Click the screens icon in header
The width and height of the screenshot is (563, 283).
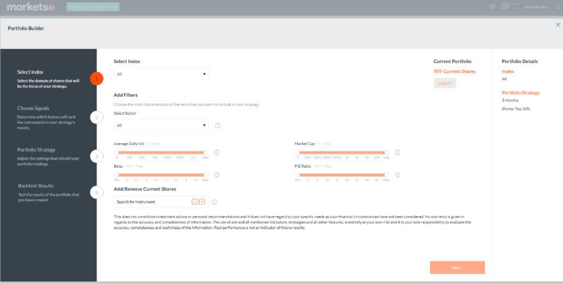coord(505,6)
